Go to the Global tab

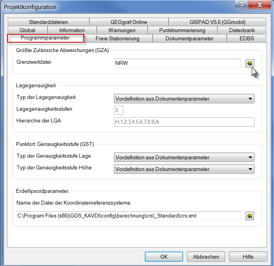(27, 30)
